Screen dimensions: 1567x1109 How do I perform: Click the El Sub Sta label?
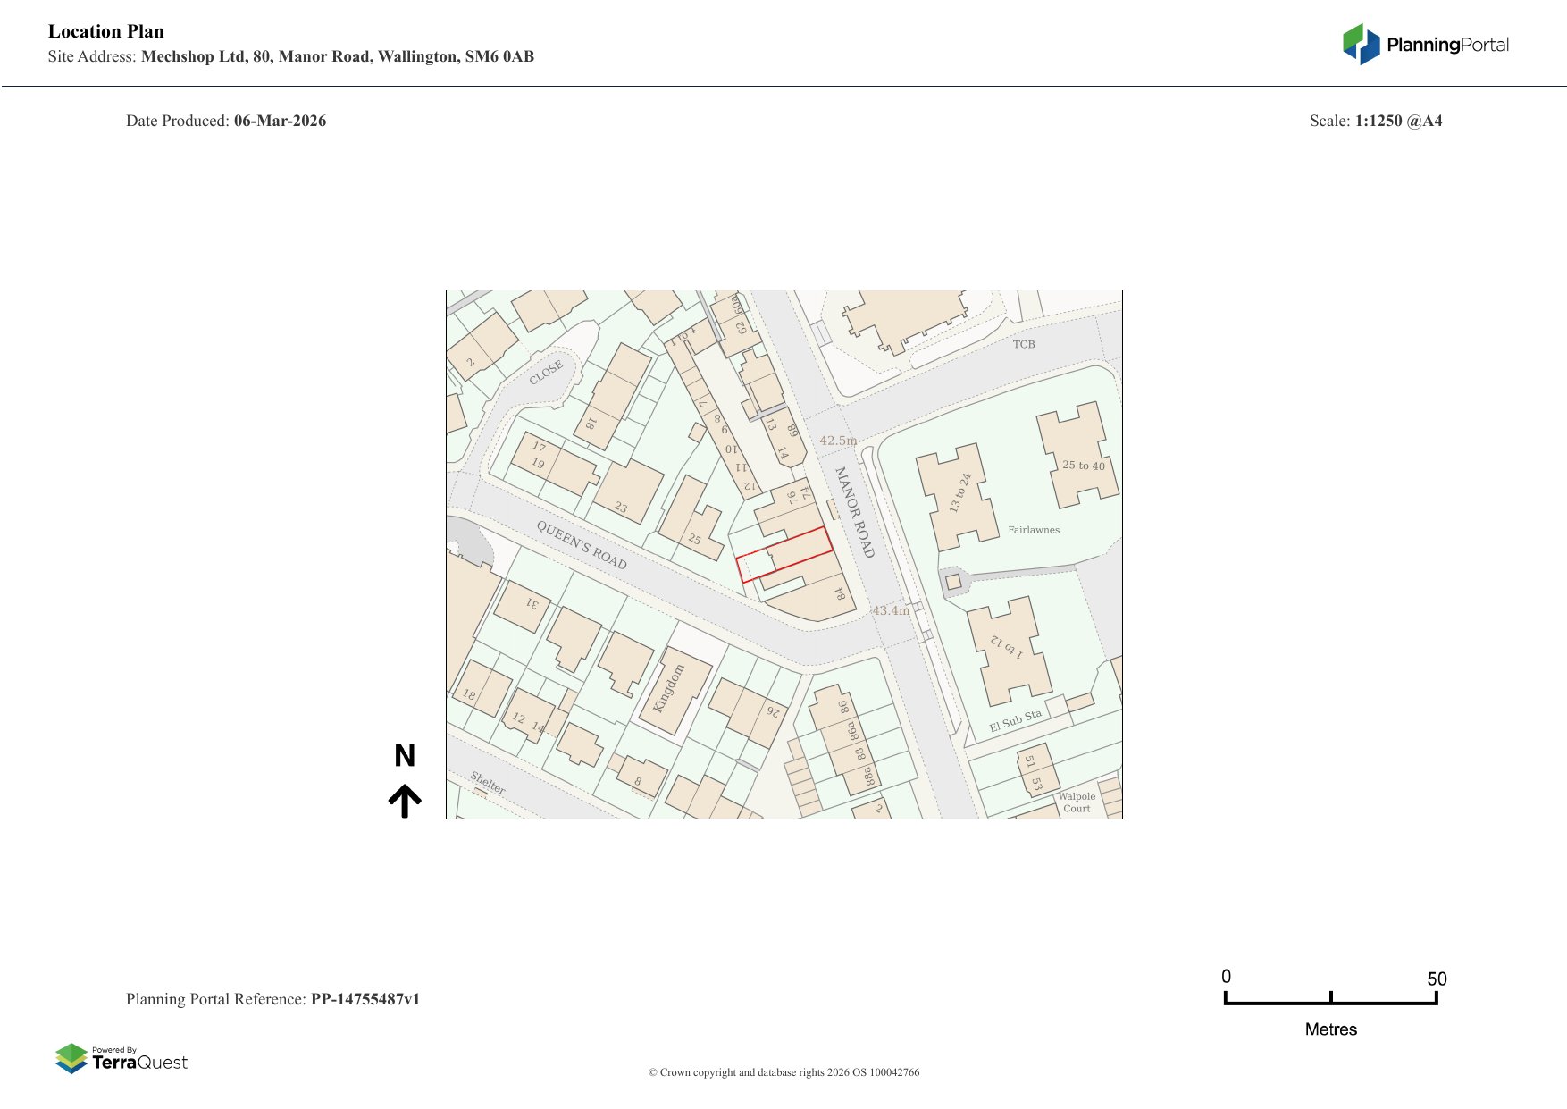1015,721
